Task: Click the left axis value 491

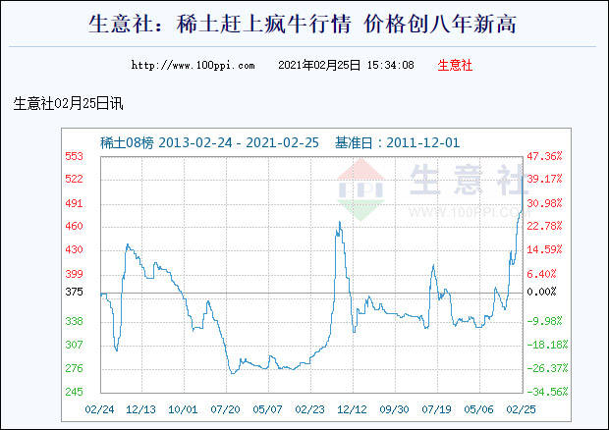Action: (x=74, y=203)
